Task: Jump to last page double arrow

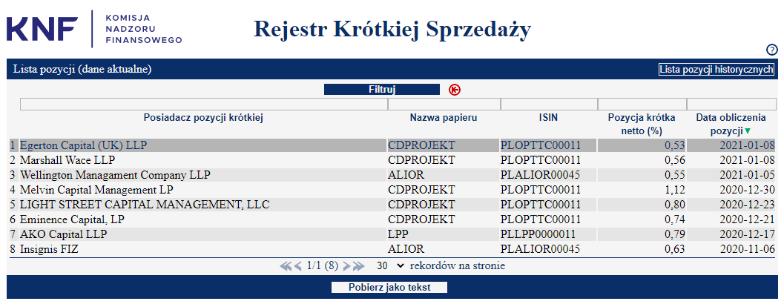Action: pos(358,266)
